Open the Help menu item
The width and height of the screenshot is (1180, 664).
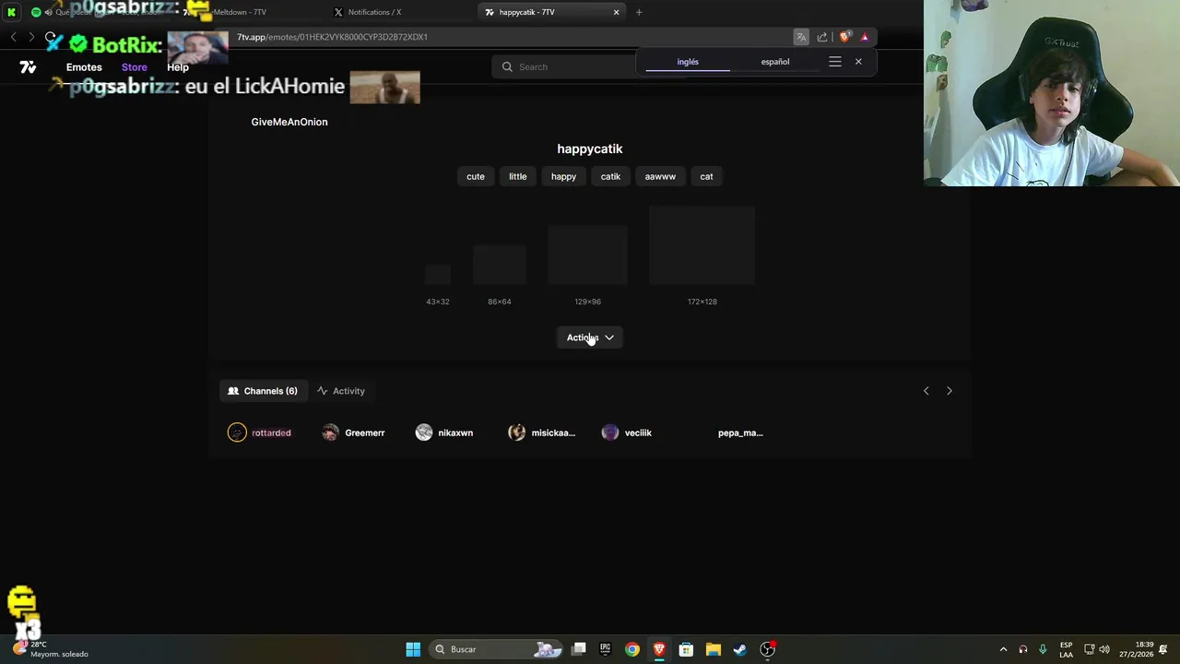pyautogui.click(x=178, y=67)
